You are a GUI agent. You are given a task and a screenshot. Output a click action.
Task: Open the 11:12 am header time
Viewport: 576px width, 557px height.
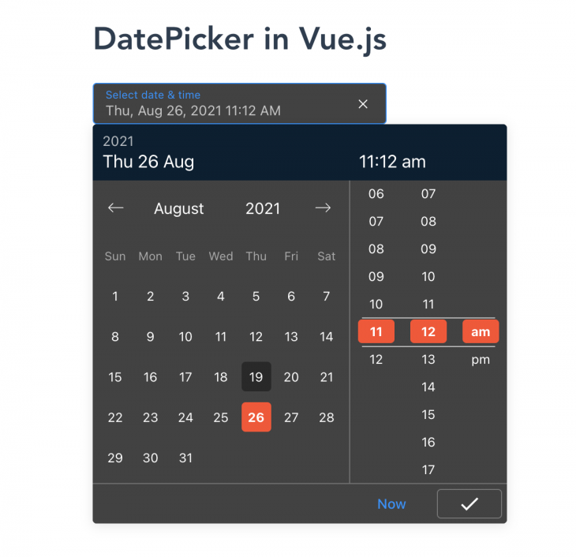pos(392,162)
